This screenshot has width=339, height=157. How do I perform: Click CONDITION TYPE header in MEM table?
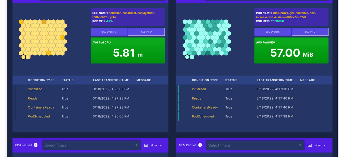coord(205,80)
